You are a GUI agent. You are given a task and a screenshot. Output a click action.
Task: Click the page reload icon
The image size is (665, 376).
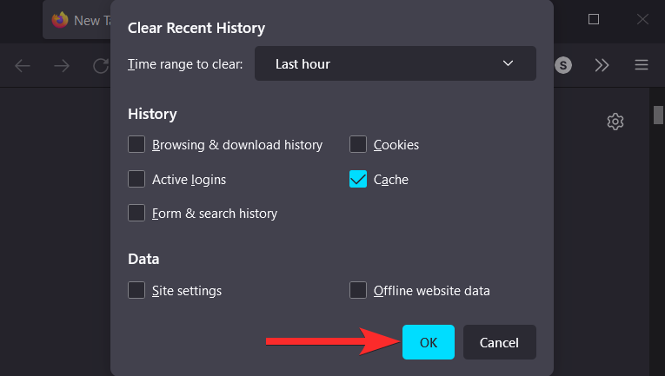tap(101, 65)
